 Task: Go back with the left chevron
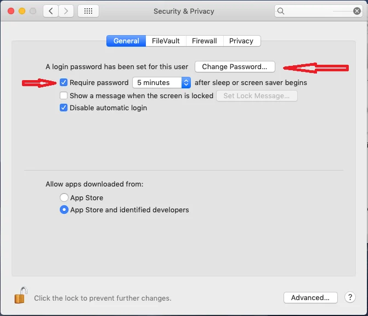pyautogui.click(x=50, y=11)
